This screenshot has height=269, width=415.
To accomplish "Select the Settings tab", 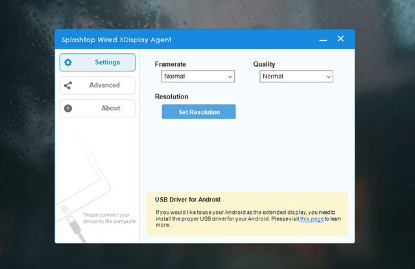I will click(97, 62).
